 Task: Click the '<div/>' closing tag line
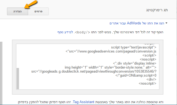coord(151,80)
